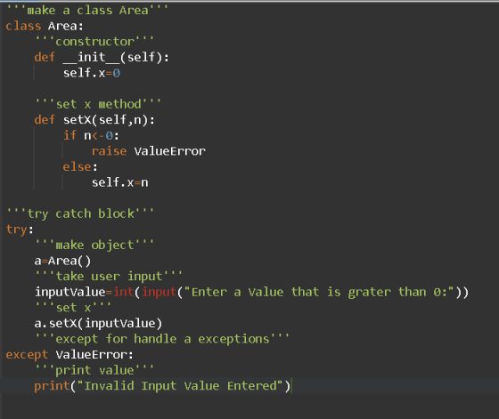The height and width of the screenshot is (419, 499).
Task: Click the line 'class Area:'
Action: (45, 26)
